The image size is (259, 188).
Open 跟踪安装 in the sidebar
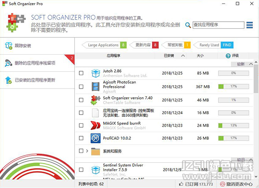[x=37, y=46]
